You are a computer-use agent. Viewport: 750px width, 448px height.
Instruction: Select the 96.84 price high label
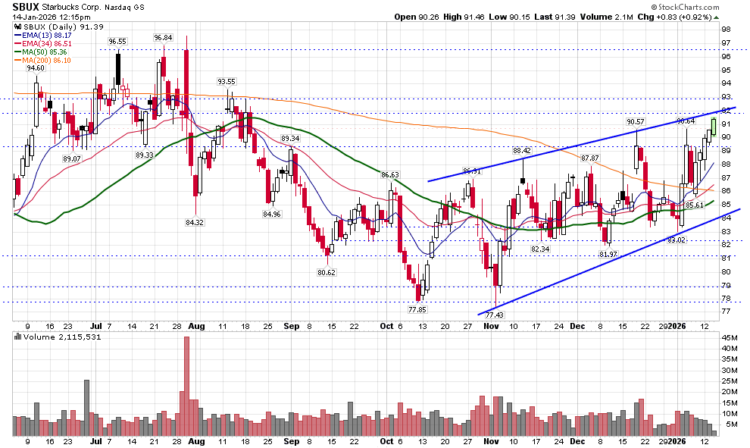pyautogui.click(x=162, y=37)
